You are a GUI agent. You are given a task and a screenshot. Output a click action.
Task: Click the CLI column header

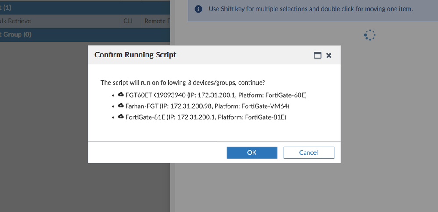[x=128, y=21]
